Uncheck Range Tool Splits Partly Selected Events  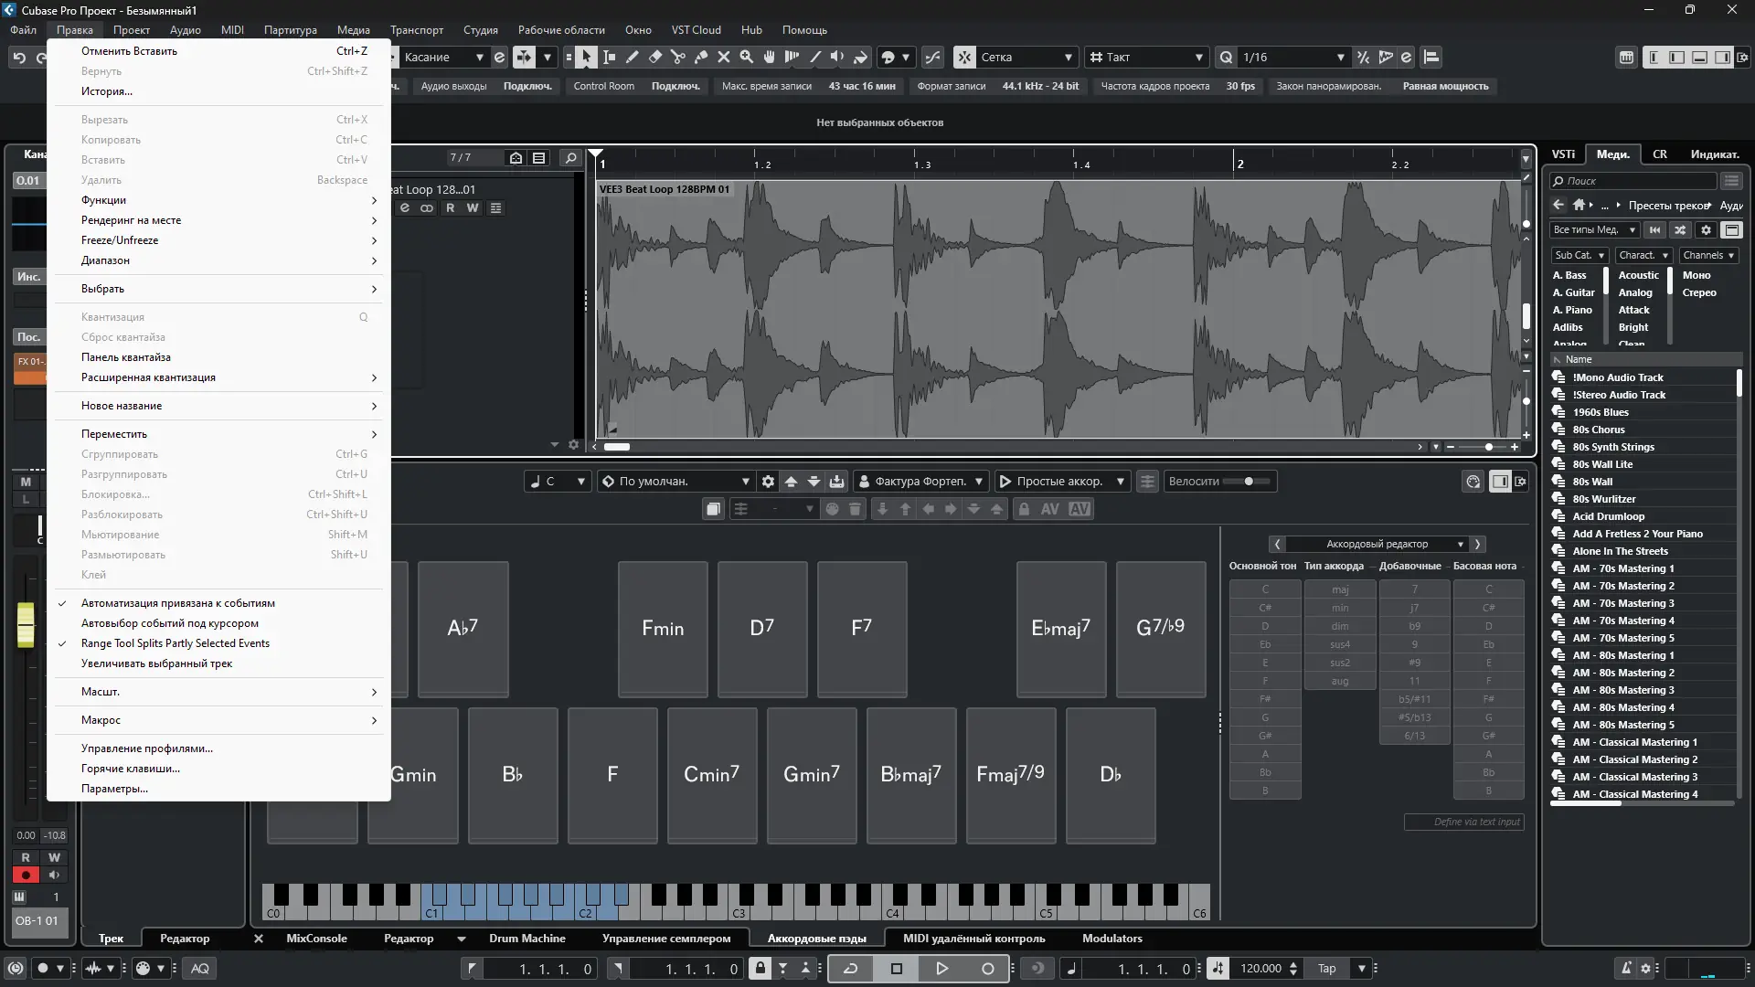(x=175, y=643)
